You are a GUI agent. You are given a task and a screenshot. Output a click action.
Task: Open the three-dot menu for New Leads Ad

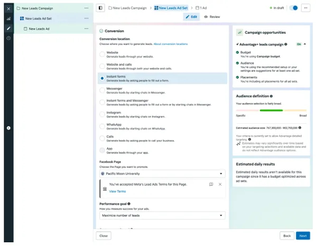(87, 29)
